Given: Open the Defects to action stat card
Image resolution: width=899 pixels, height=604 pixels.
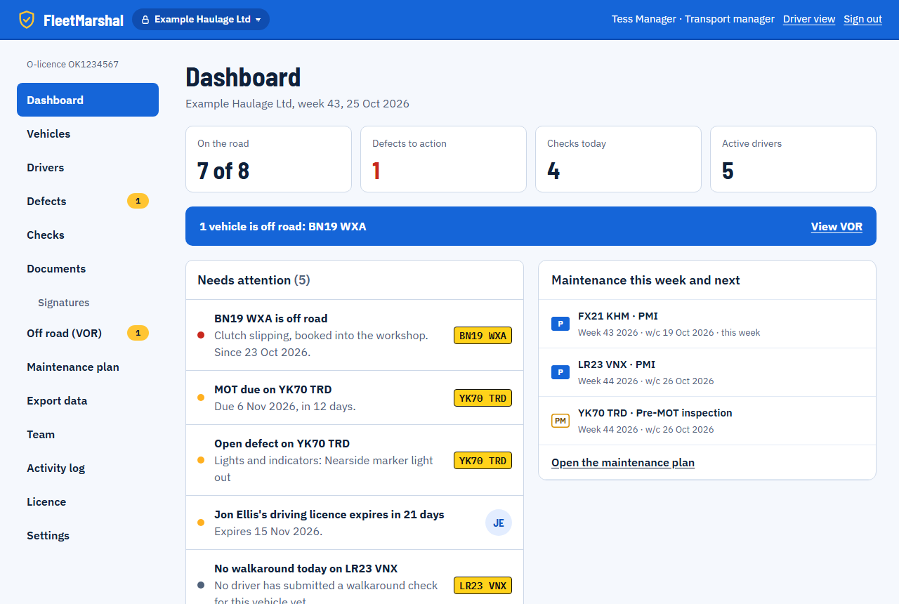Looking at the screenshot, I should tap(443, 159).
